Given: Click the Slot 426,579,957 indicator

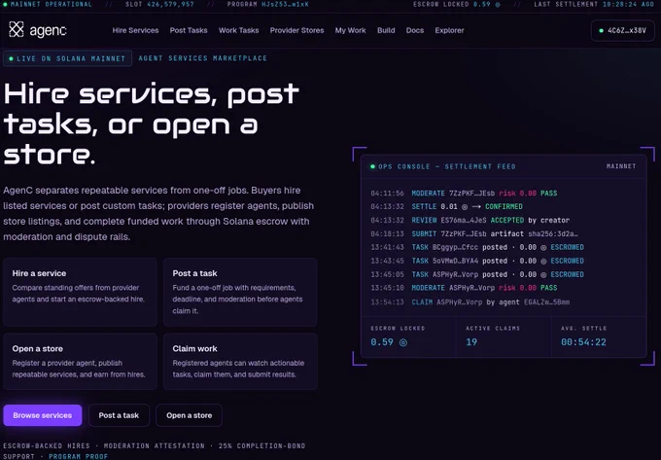Looking at the screenshot, I should point(159,4).
